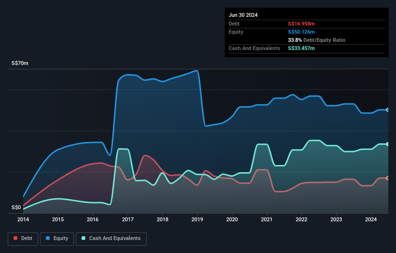Click the 2018 x-axis label
The width and height of the screenshot is (396, 253).
[163, 219]
